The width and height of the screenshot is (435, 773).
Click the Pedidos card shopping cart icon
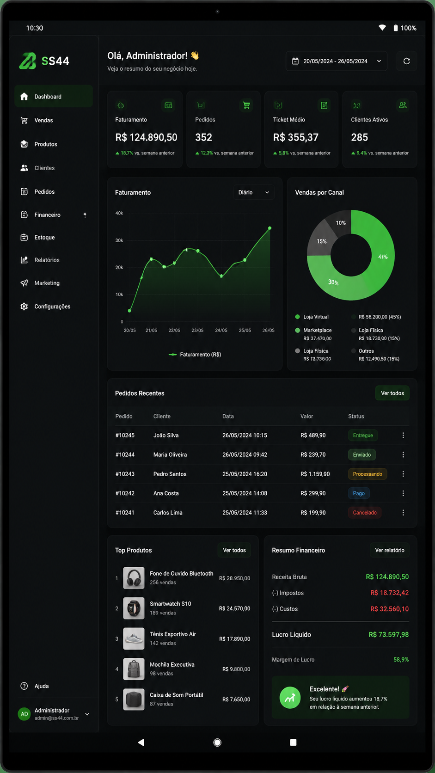pyautogui.click(x=246, y=105)
